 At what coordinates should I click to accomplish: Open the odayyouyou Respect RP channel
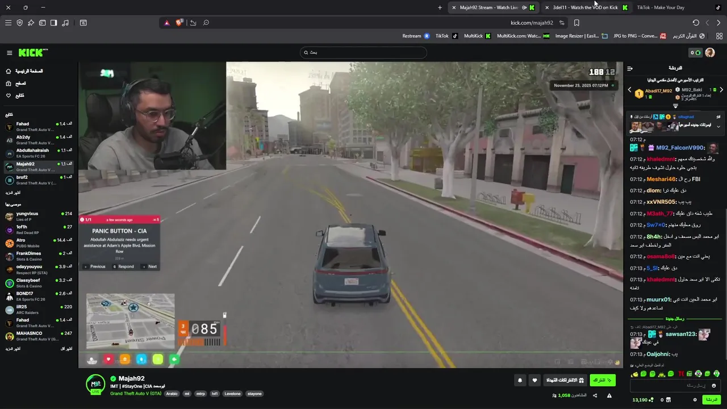point(39,269)
